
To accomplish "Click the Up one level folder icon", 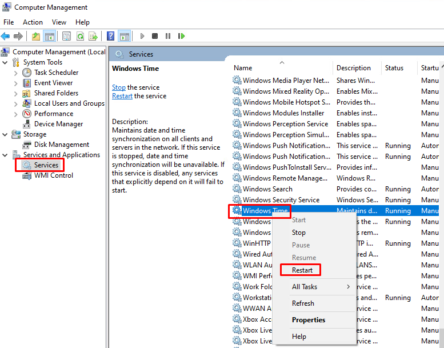I will tap(36, 36).
